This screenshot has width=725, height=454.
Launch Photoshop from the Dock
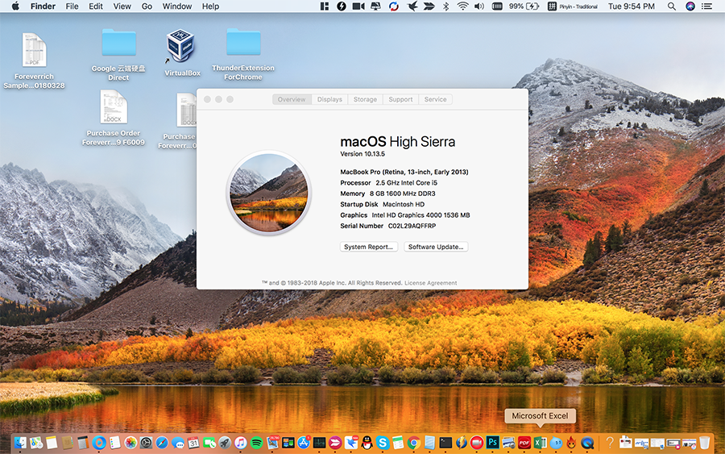pos(493,443)
